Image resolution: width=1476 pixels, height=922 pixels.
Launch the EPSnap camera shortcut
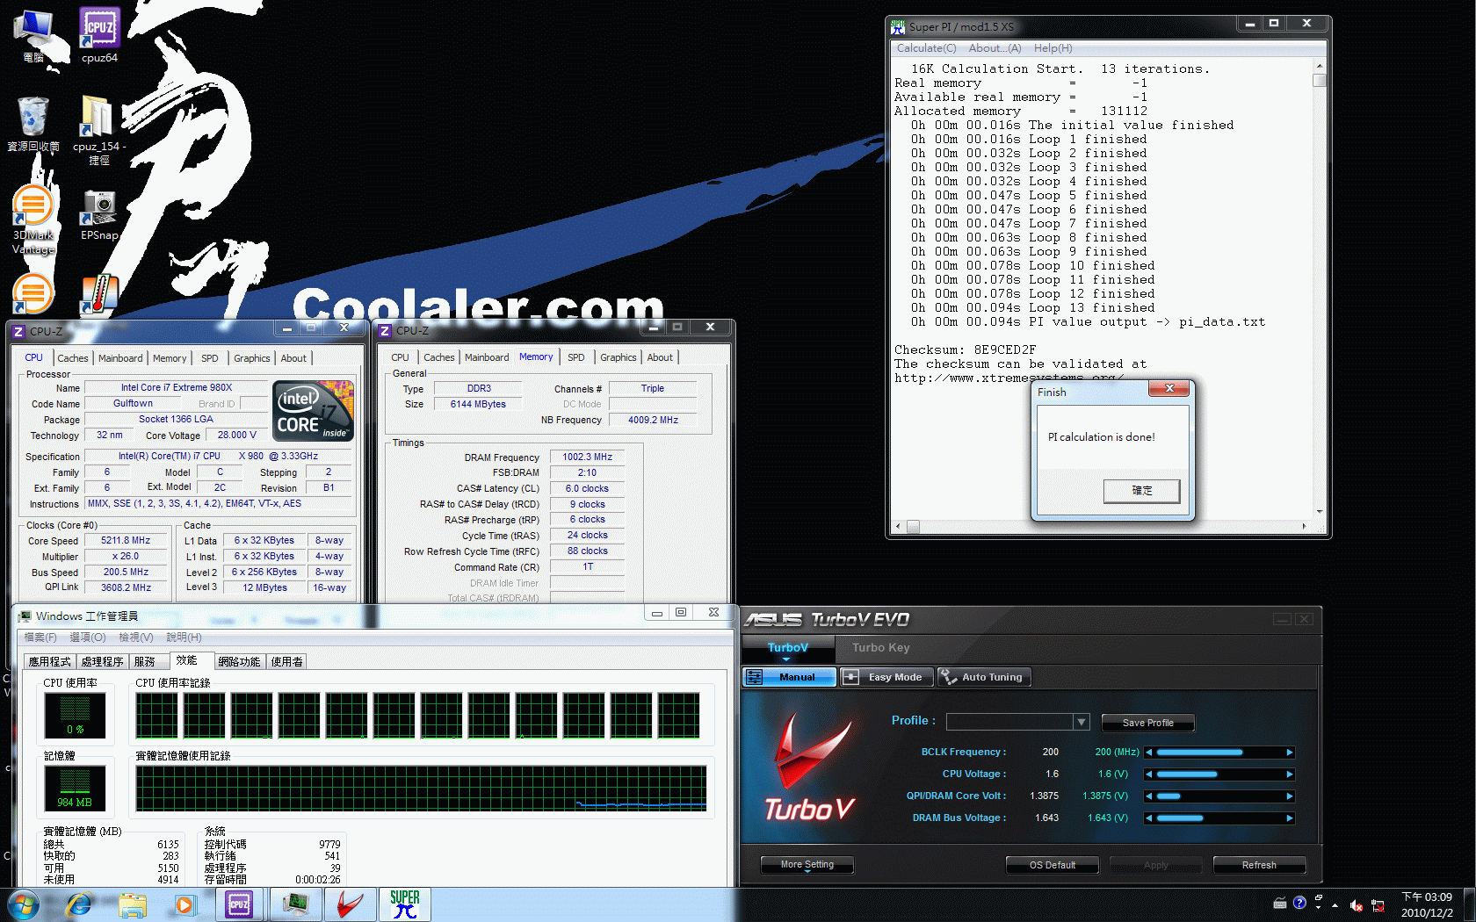coord(99,215)
